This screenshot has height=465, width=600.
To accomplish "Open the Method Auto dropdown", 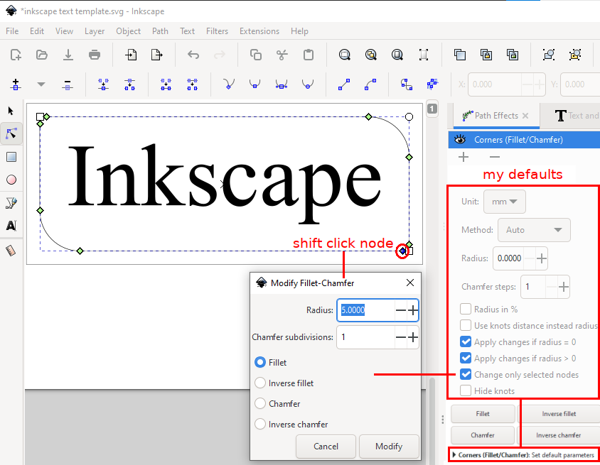I will 534,229.
